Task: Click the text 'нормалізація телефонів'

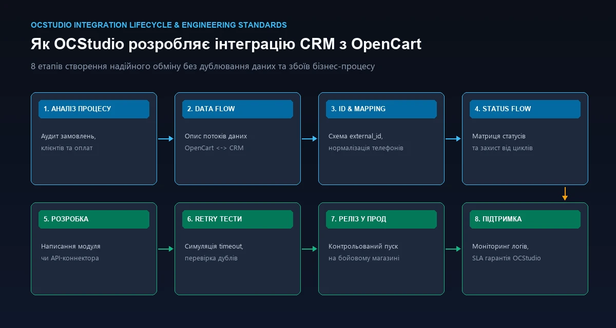Action: (365, 148)
